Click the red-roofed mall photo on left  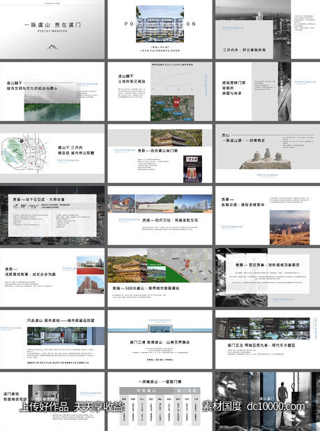[121, 203]
